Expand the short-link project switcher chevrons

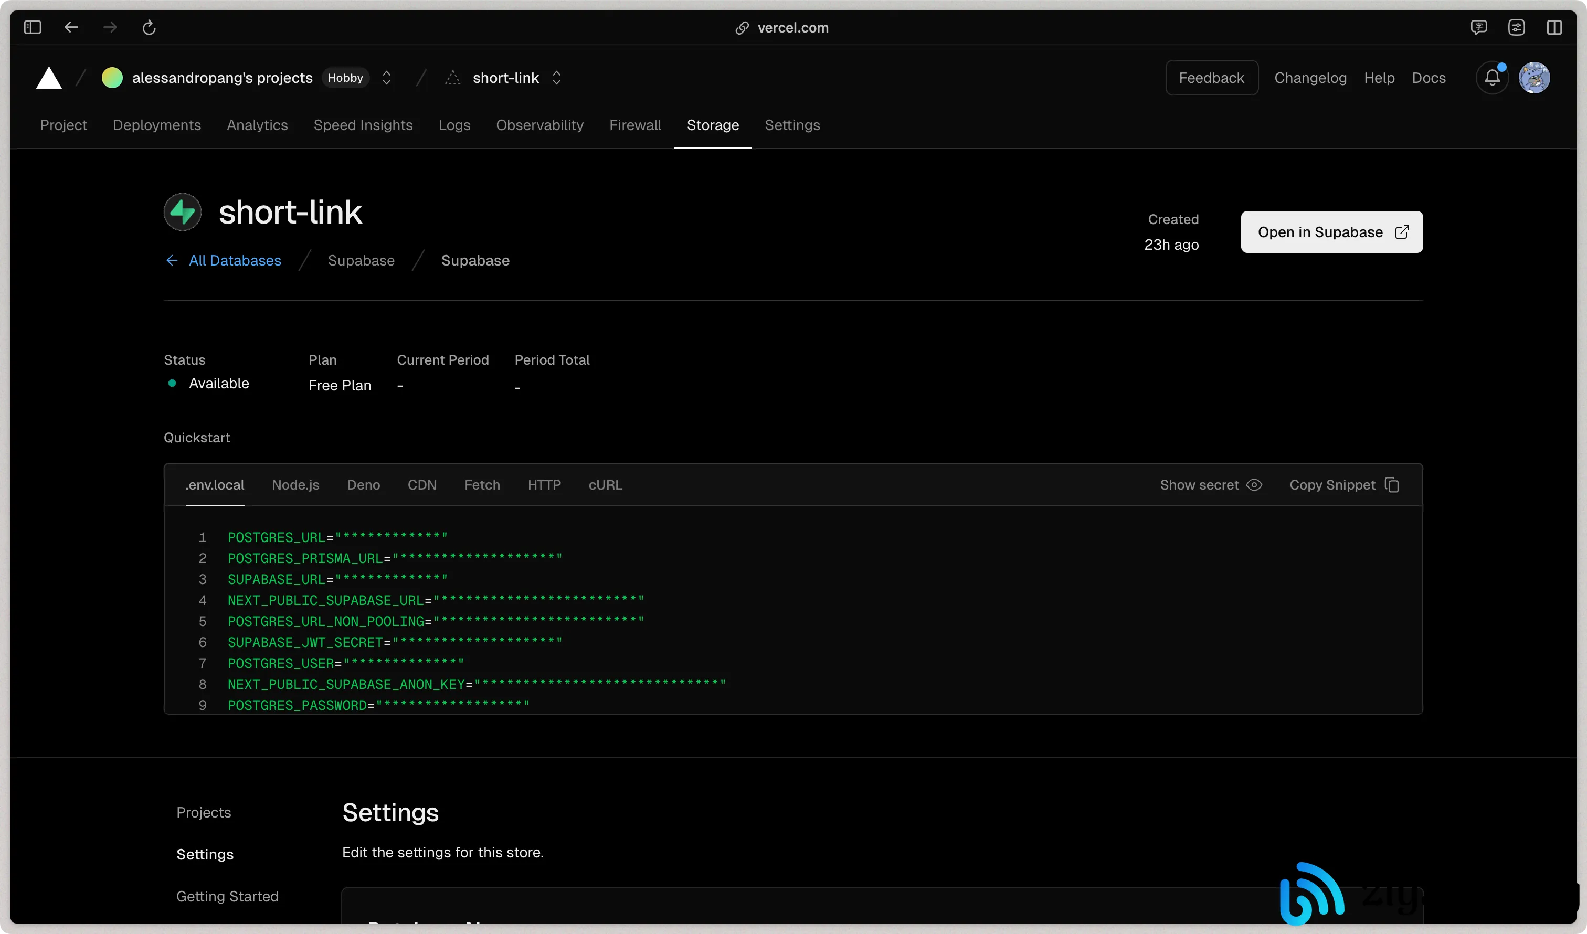[556, 78]
